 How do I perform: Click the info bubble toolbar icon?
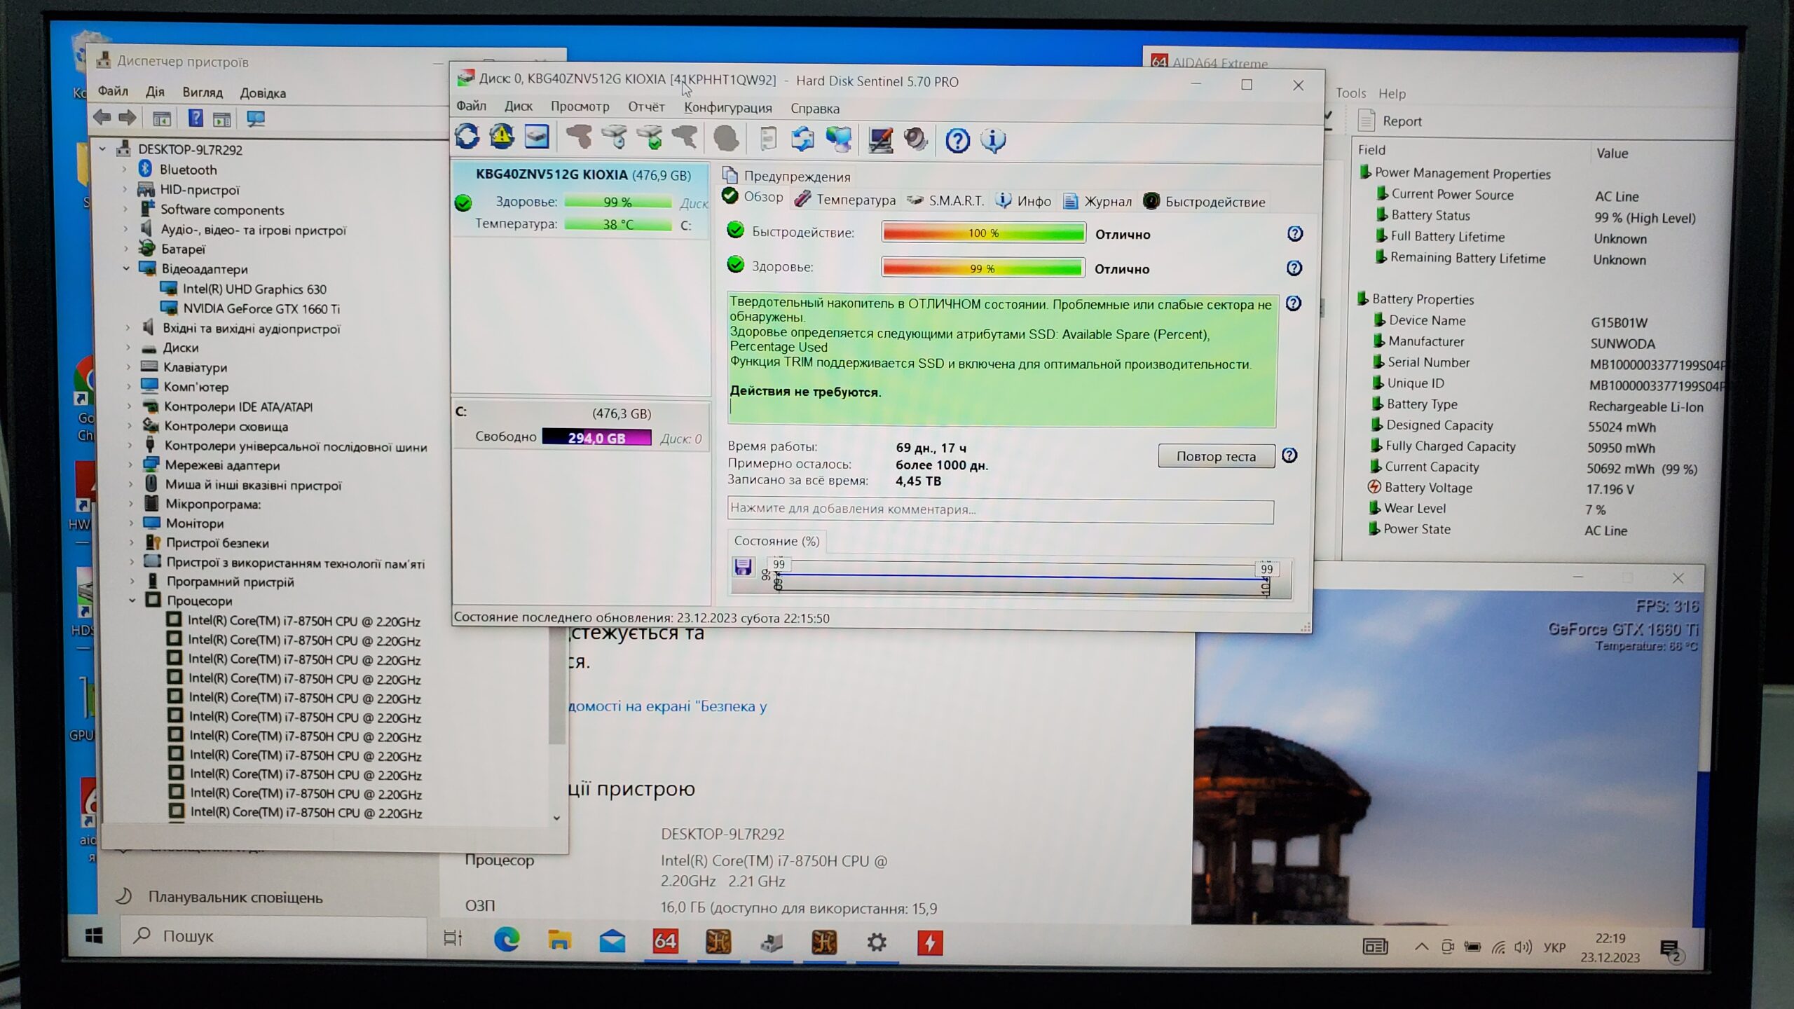tap(993, 141)
